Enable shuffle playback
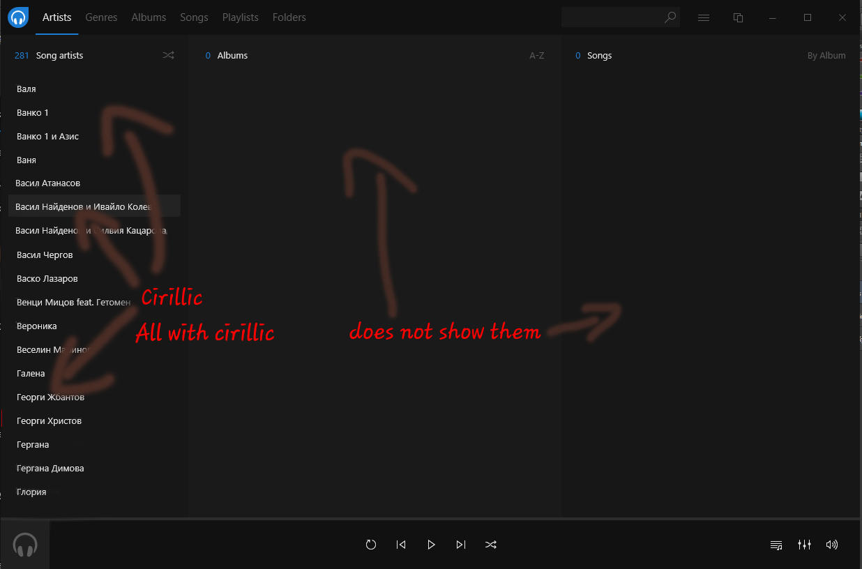862x569 pixels. coord(491,545)
